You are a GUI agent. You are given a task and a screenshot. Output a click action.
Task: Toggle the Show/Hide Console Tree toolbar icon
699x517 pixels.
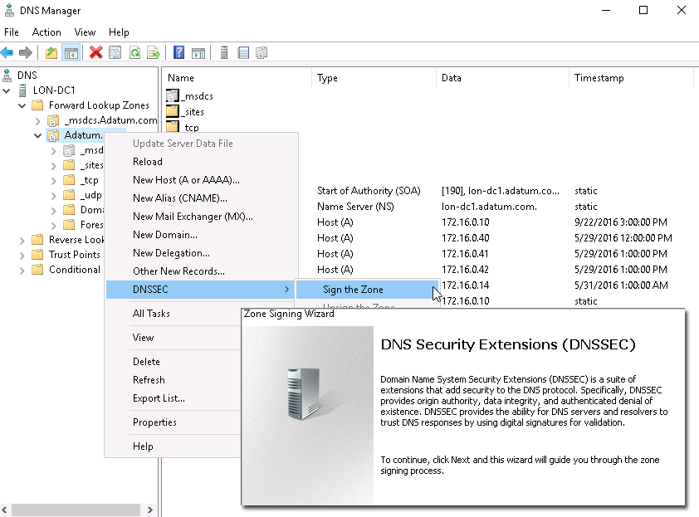tap(71, 53)
